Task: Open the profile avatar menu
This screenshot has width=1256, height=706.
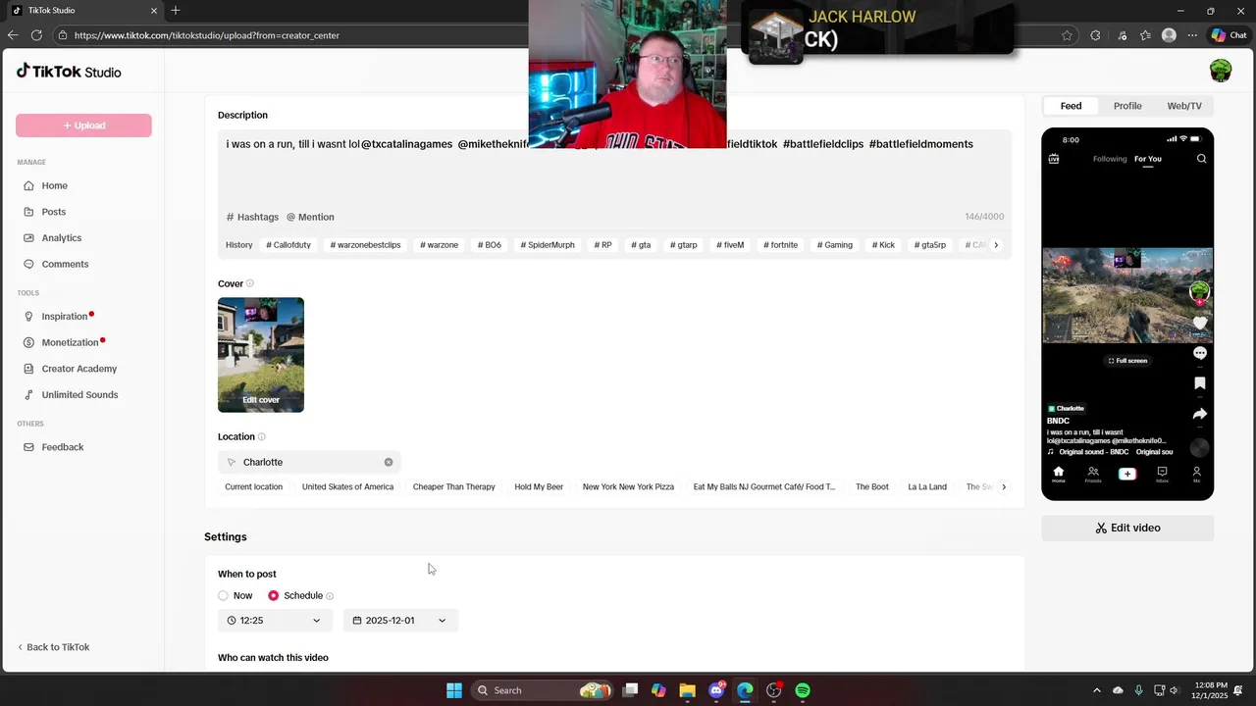Action: click(x=1221, y=71)
